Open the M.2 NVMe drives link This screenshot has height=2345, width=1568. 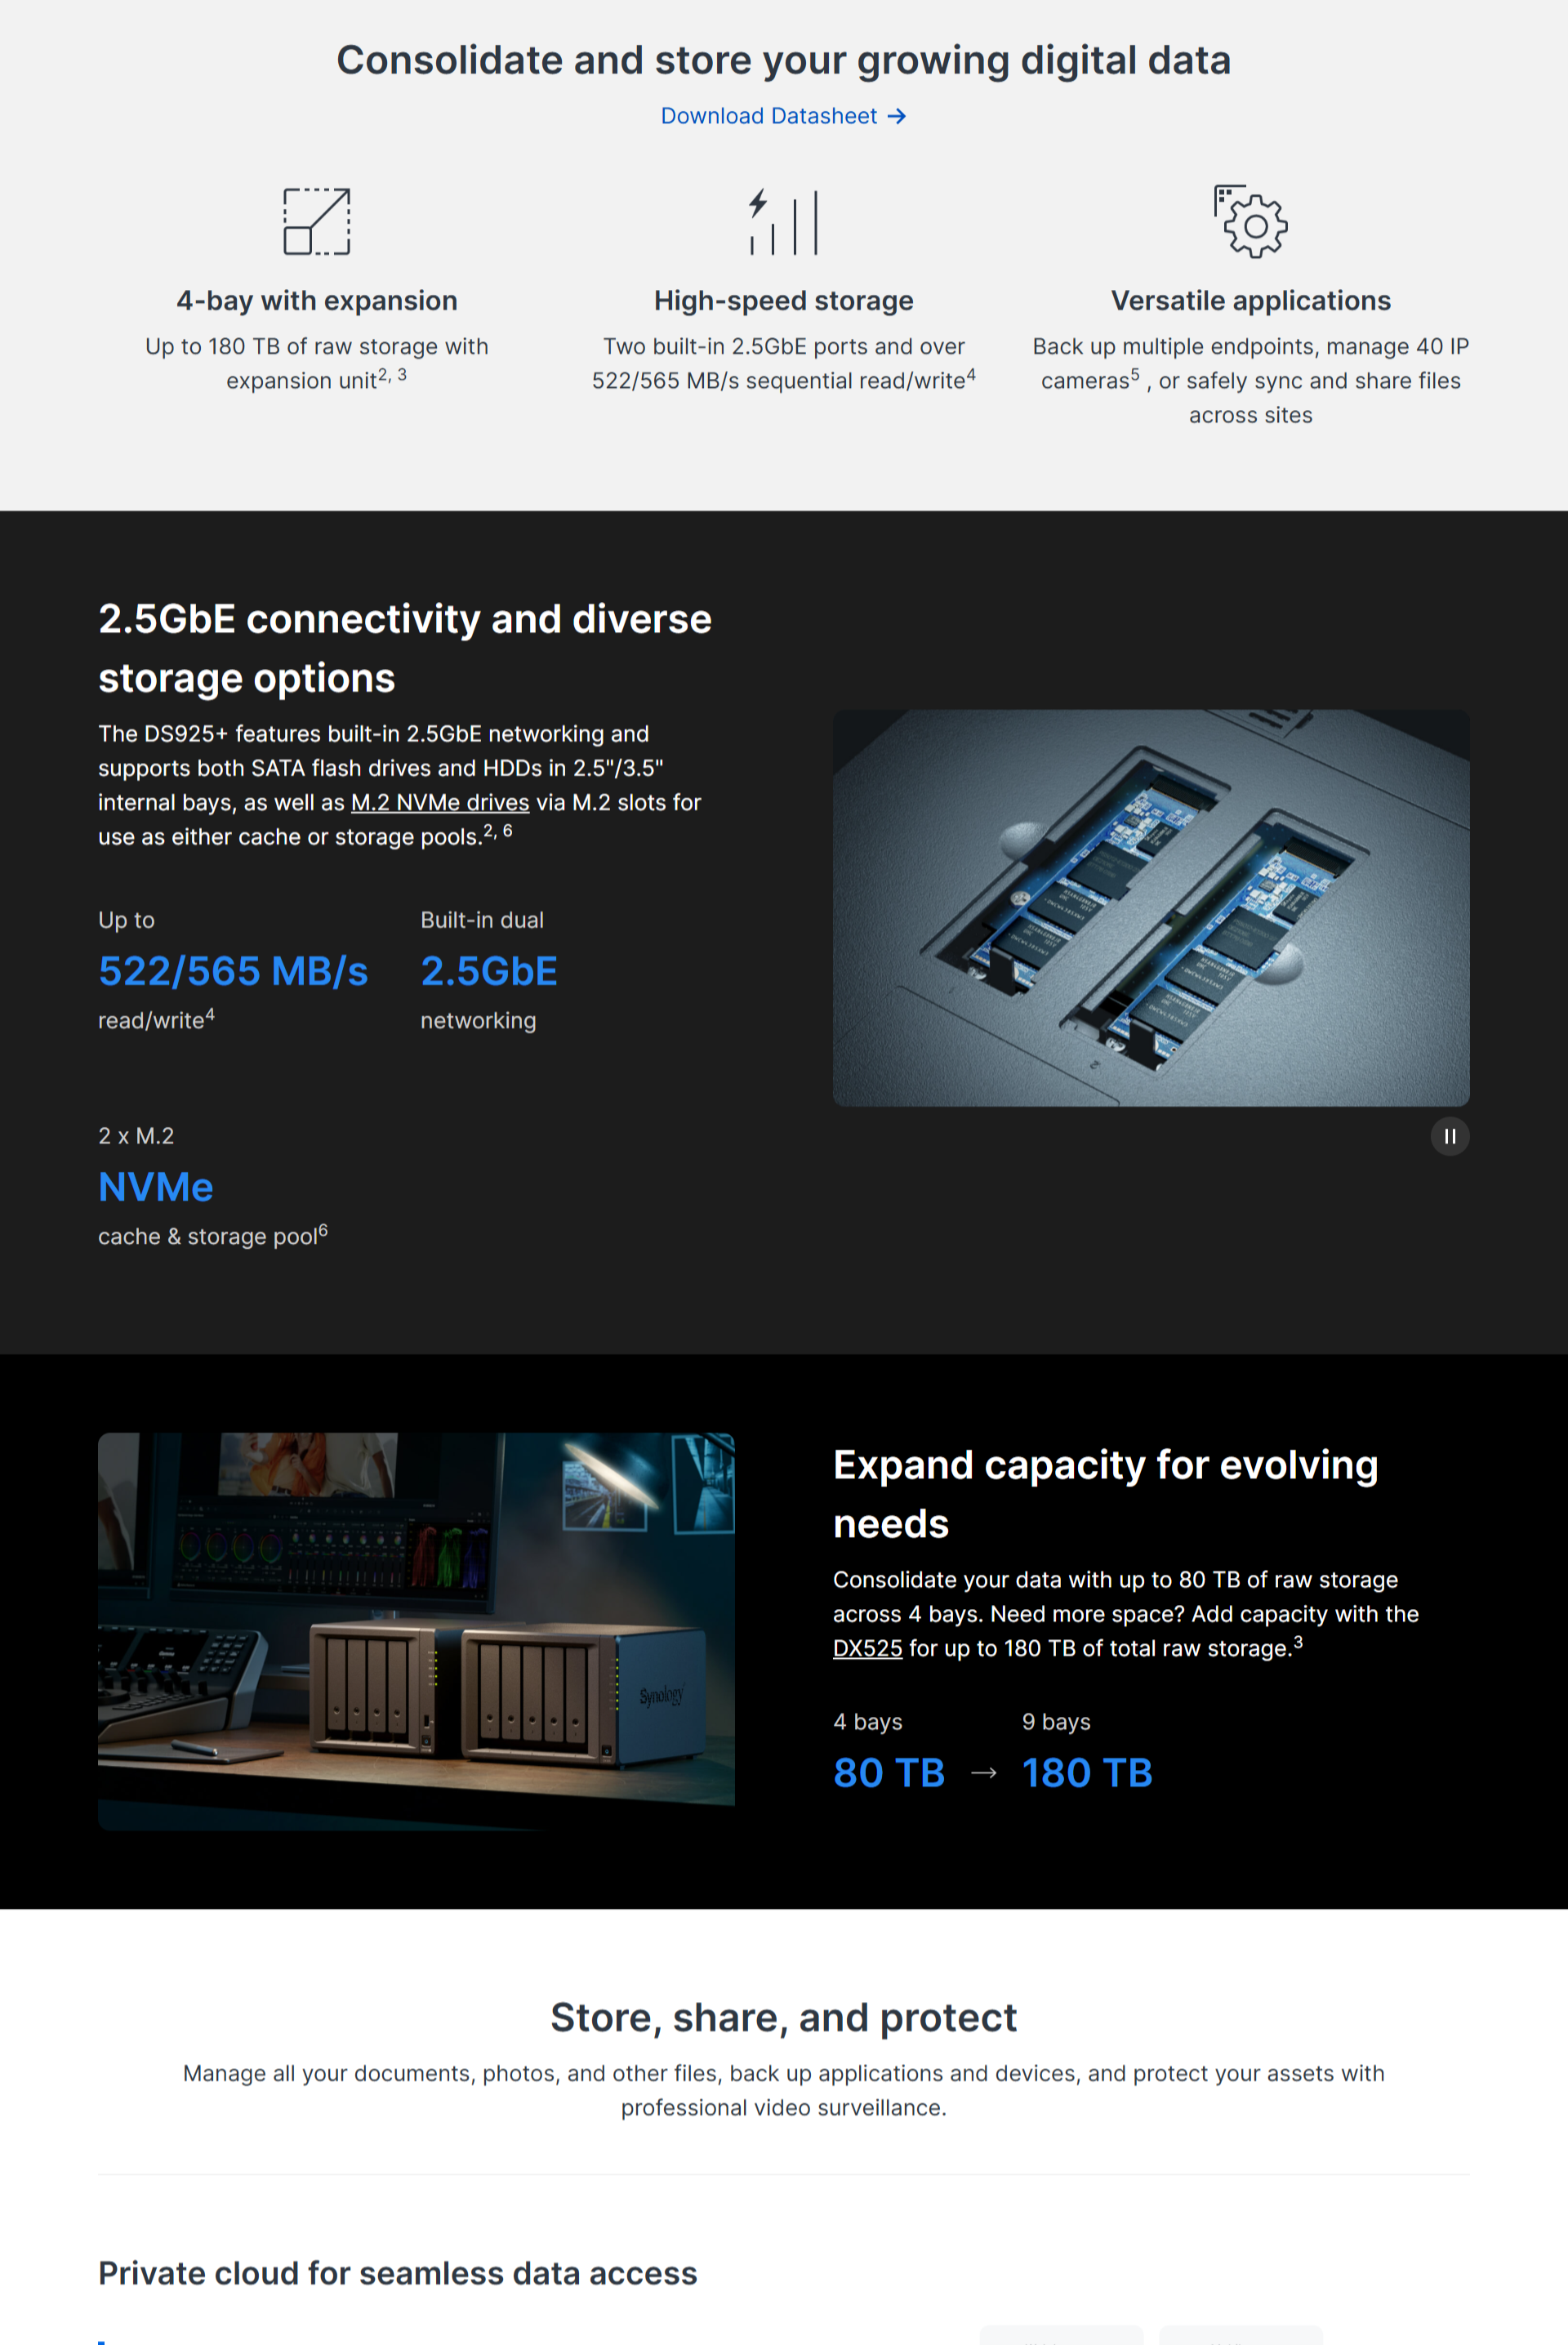(440, 802)
